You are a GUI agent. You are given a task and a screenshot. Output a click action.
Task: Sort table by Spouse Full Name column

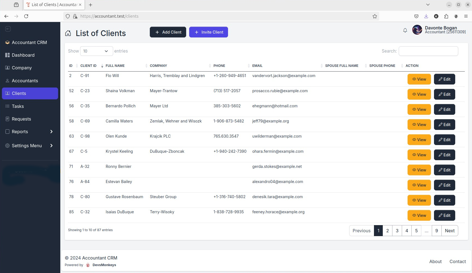pyautogui.click(x=342, y=66)
